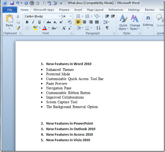Open the highlight color dropdown arrow

[40, 28]
